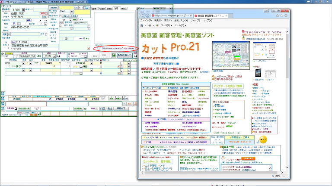Open a new blank tab in IE
Image resolution: width=332 pixels, height=186 pixels.
(231, 16)
